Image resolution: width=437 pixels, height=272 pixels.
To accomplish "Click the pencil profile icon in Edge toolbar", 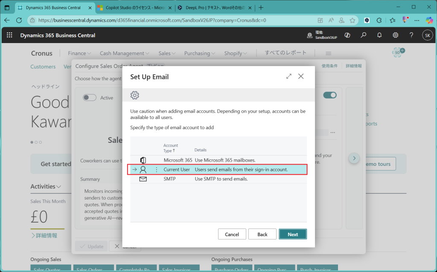I will coord(405,20).
